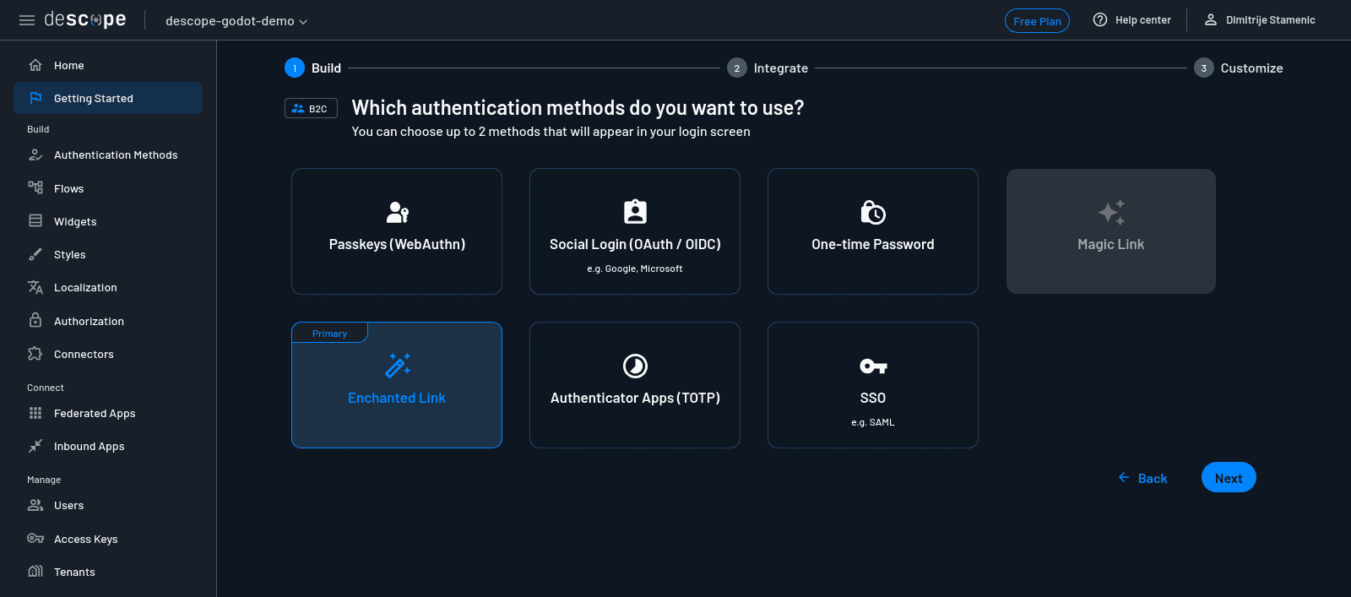The width and height of the screenshot is (1351, 597).
Task: Go to Flows in the sidebar
Action: (x=68, y=188)
